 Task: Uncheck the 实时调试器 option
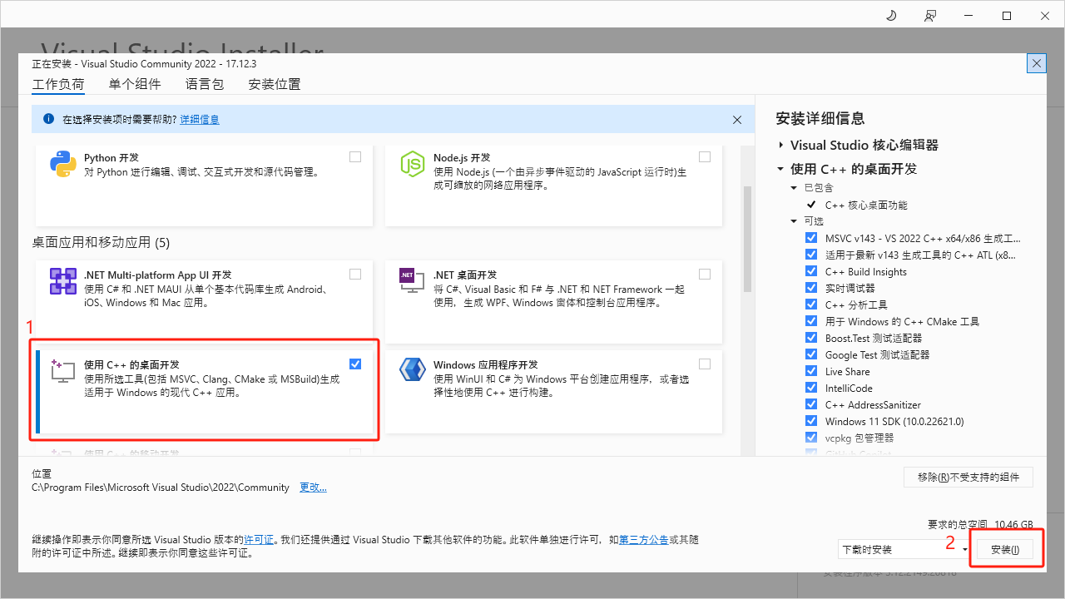[x=811, y=288]
